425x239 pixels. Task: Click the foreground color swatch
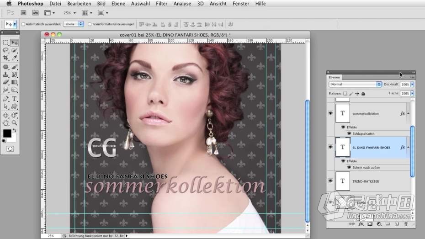[7, 133]
